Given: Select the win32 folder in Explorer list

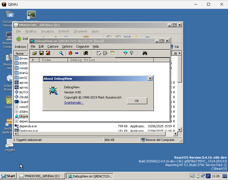Looking at the screenshot, I should 21,78.
